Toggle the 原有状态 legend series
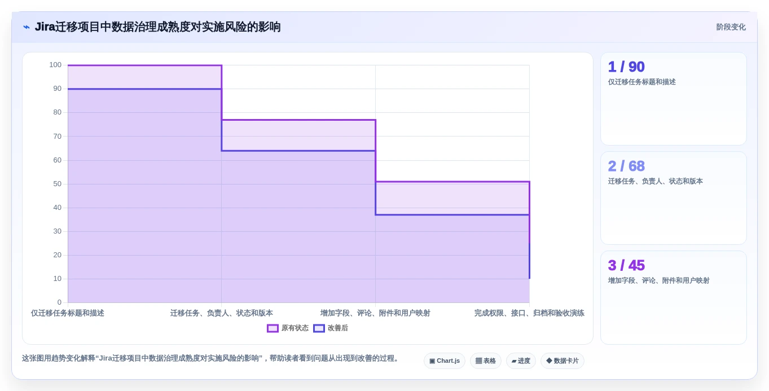The image size is (769, 391). tap(288, 328)
